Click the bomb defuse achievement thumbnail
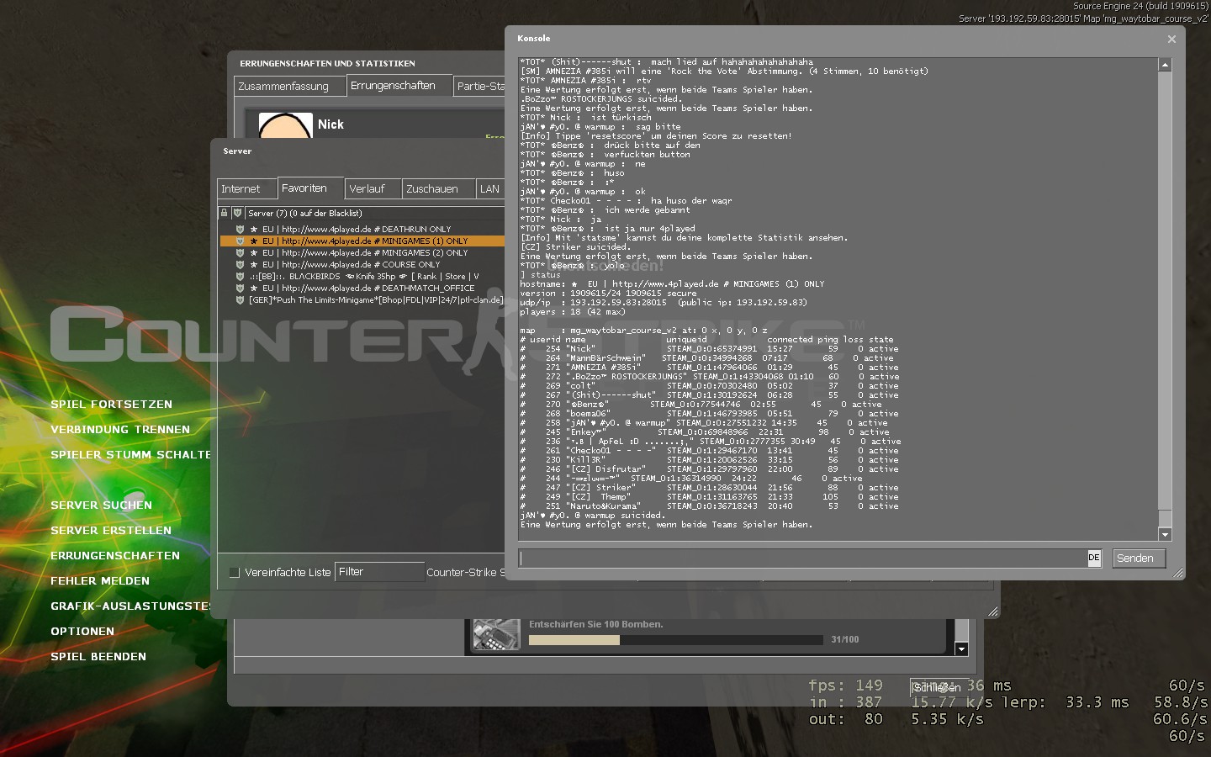The height and width of the screenshot is (757, 1211). [x=496, y=634]
